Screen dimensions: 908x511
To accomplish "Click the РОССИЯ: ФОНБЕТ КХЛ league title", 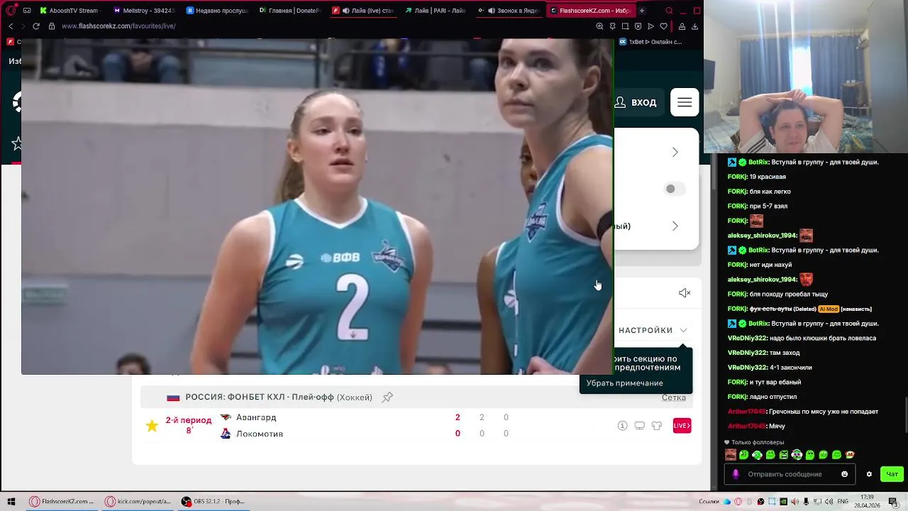I will [x=278, y=397].
